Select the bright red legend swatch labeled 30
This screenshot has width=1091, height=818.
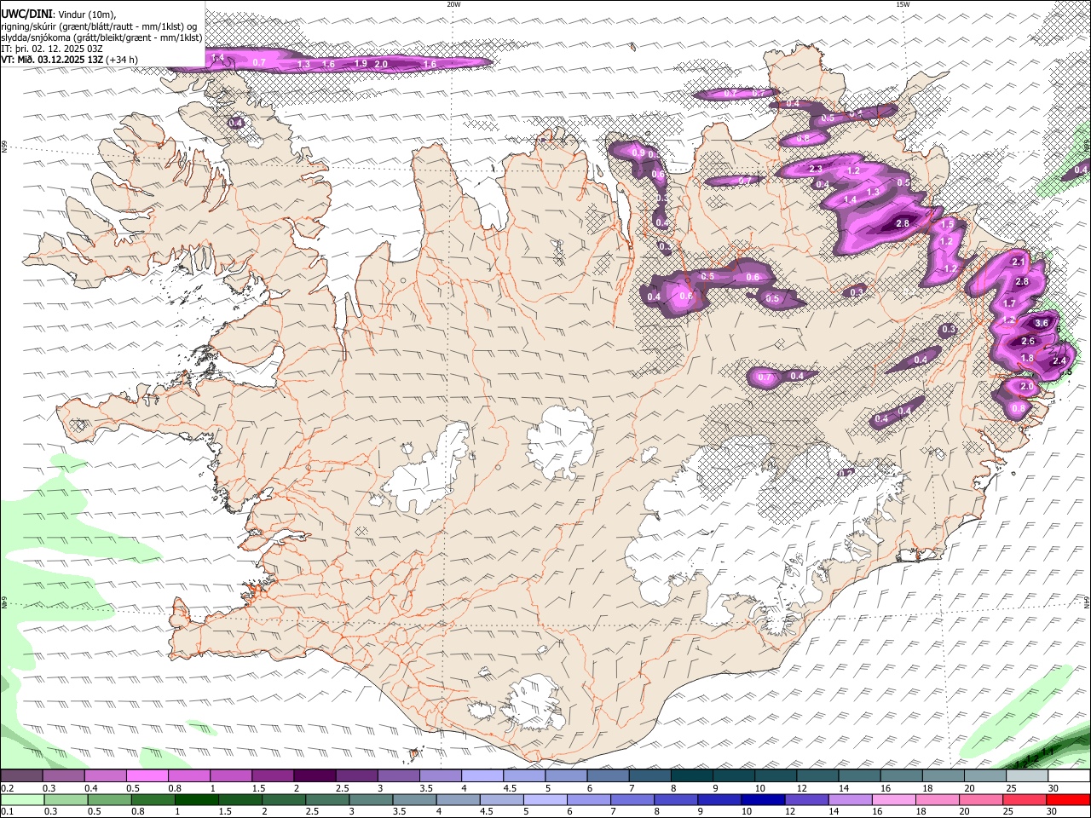[x=1068, y=799]
